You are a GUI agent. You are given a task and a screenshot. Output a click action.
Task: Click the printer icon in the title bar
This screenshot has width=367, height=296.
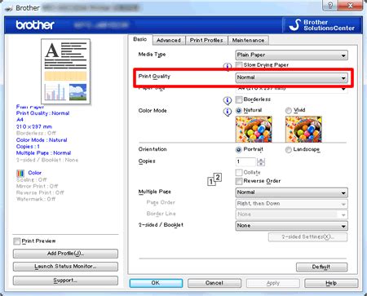[x=9, y=9]
